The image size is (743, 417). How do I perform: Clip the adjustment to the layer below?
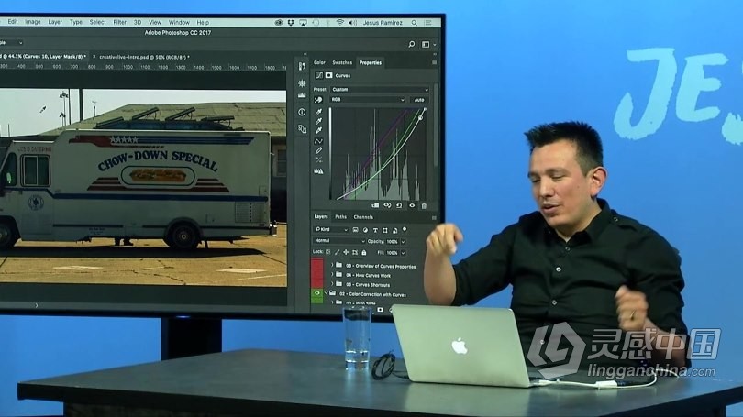375,205
